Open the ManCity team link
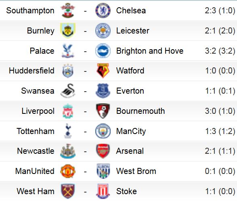The image size is (237, 201). click(131, 131)
